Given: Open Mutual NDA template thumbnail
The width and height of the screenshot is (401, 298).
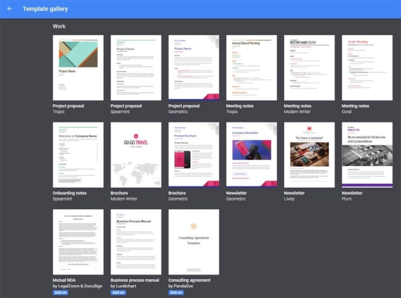Looking at the screenshot, I should point(78,242).
